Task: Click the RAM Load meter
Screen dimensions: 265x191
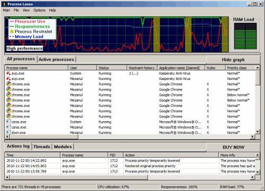Action: pyautogui.click(x=245, y=36)
